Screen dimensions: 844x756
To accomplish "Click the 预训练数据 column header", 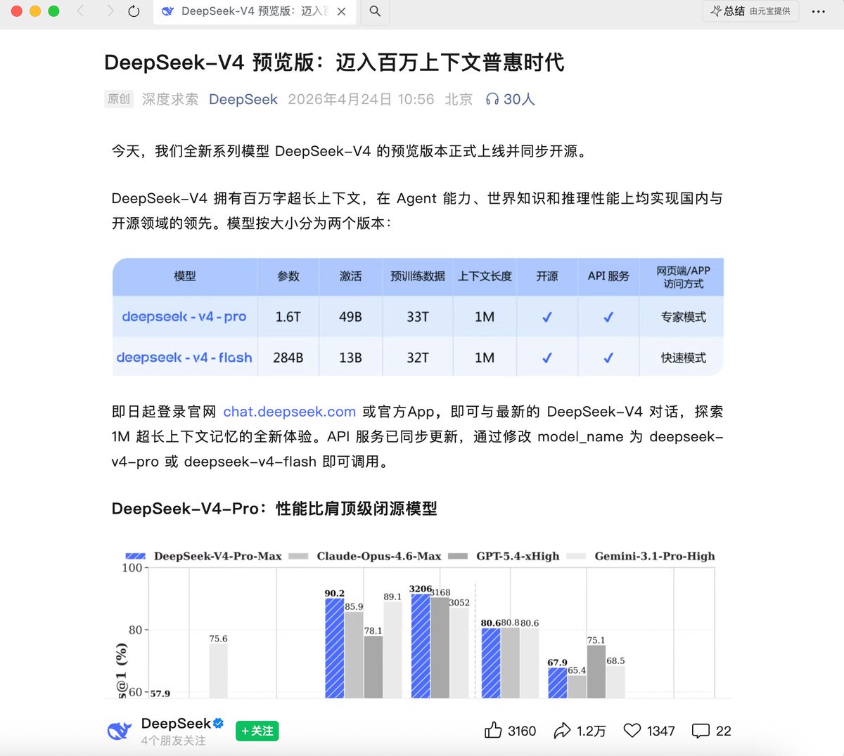I will (x=418, y=276).
